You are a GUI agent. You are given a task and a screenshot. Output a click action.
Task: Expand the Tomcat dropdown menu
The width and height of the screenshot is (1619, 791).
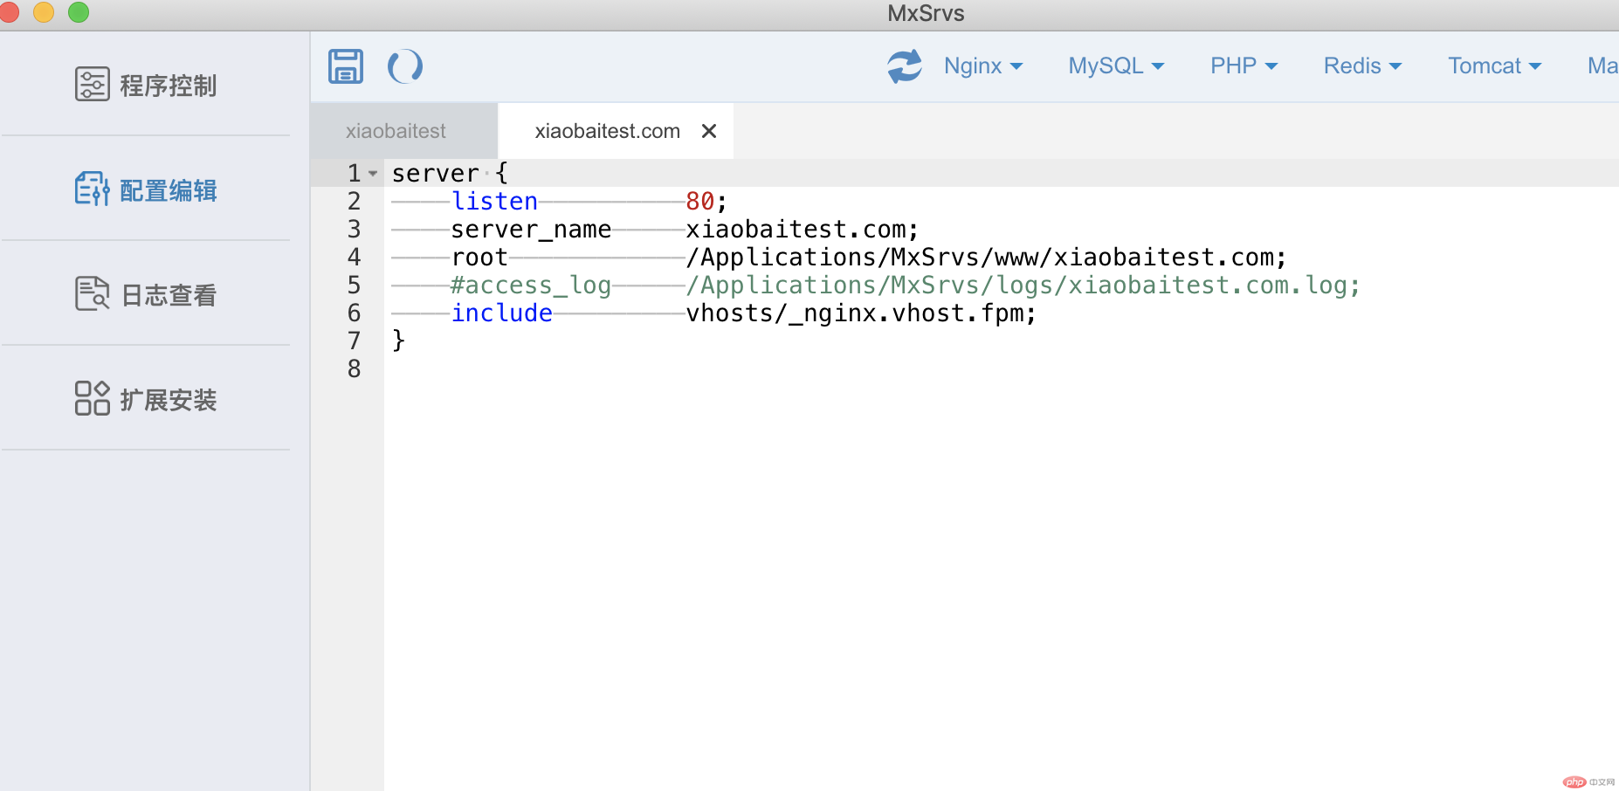pos(1494,66)
